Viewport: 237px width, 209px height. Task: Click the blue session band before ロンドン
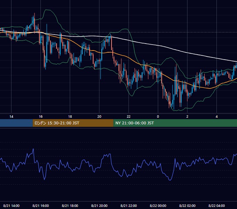16,123
